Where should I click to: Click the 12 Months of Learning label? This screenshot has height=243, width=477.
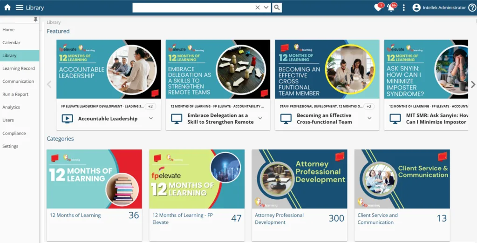pos(75,215)
